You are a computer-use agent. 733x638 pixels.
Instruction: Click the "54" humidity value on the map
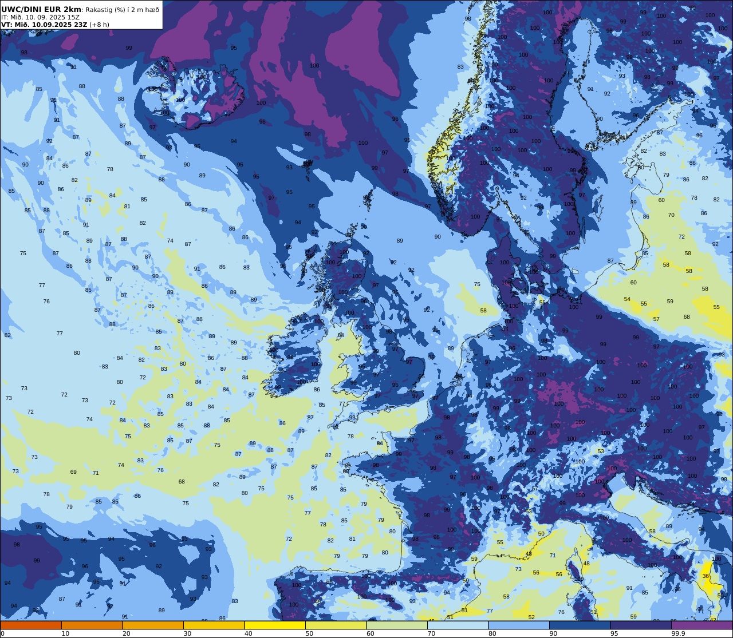click(x=627, y=299)
